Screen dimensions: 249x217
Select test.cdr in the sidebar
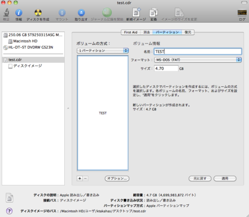tap(33, 60)
